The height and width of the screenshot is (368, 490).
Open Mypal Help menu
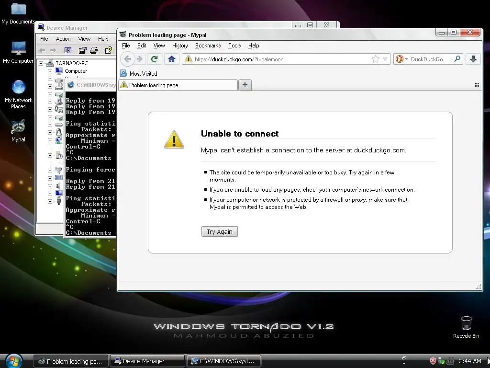coord(254,46)
